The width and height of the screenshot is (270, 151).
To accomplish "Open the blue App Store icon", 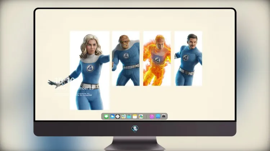I will [x=158, y=116].
